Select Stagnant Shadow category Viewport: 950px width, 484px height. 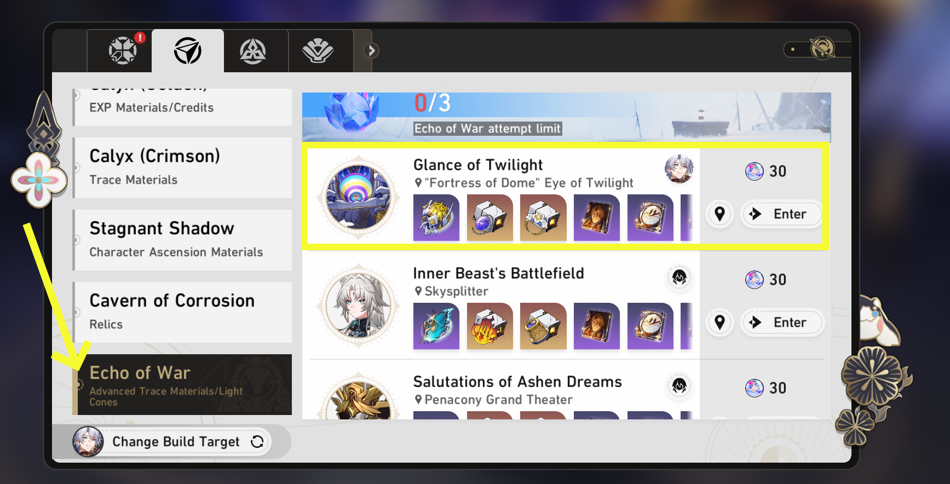click(183, 240)
